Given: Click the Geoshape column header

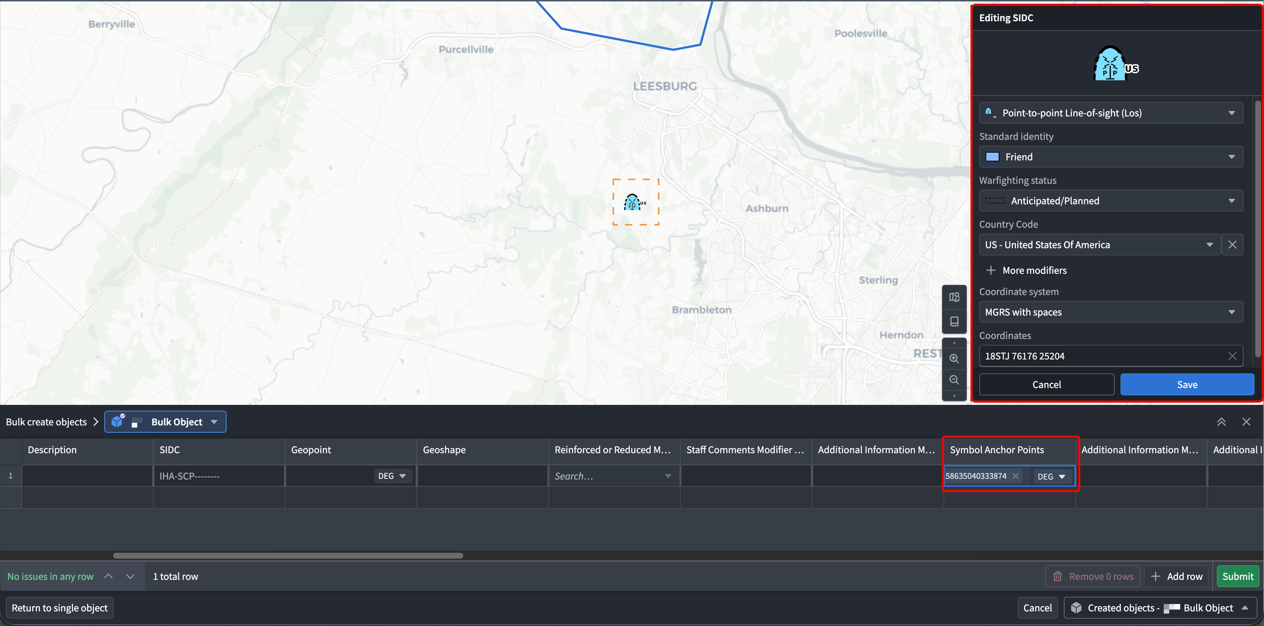Looking at the screenshot, I should tap(482, 450).
